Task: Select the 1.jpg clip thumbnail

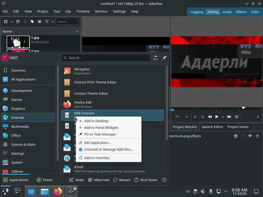Action: coord(18,42)
